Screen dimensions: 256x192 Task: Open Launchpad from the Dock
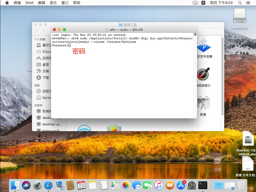point(37,185)
